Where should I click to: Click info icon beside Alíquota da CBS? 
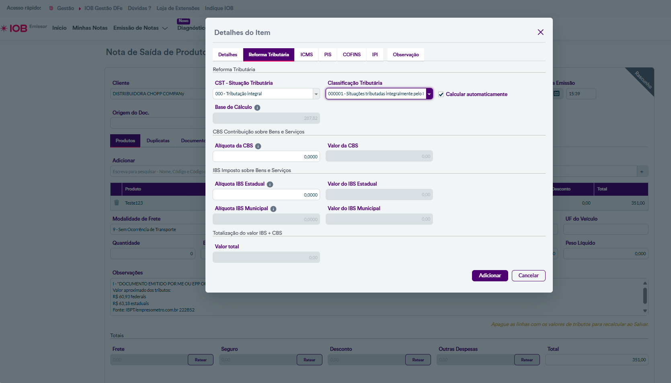coord(258,146)
